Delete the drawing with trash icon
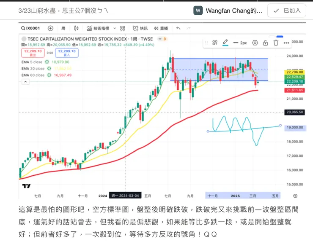313x244 pixels. [x=276, y=43]
